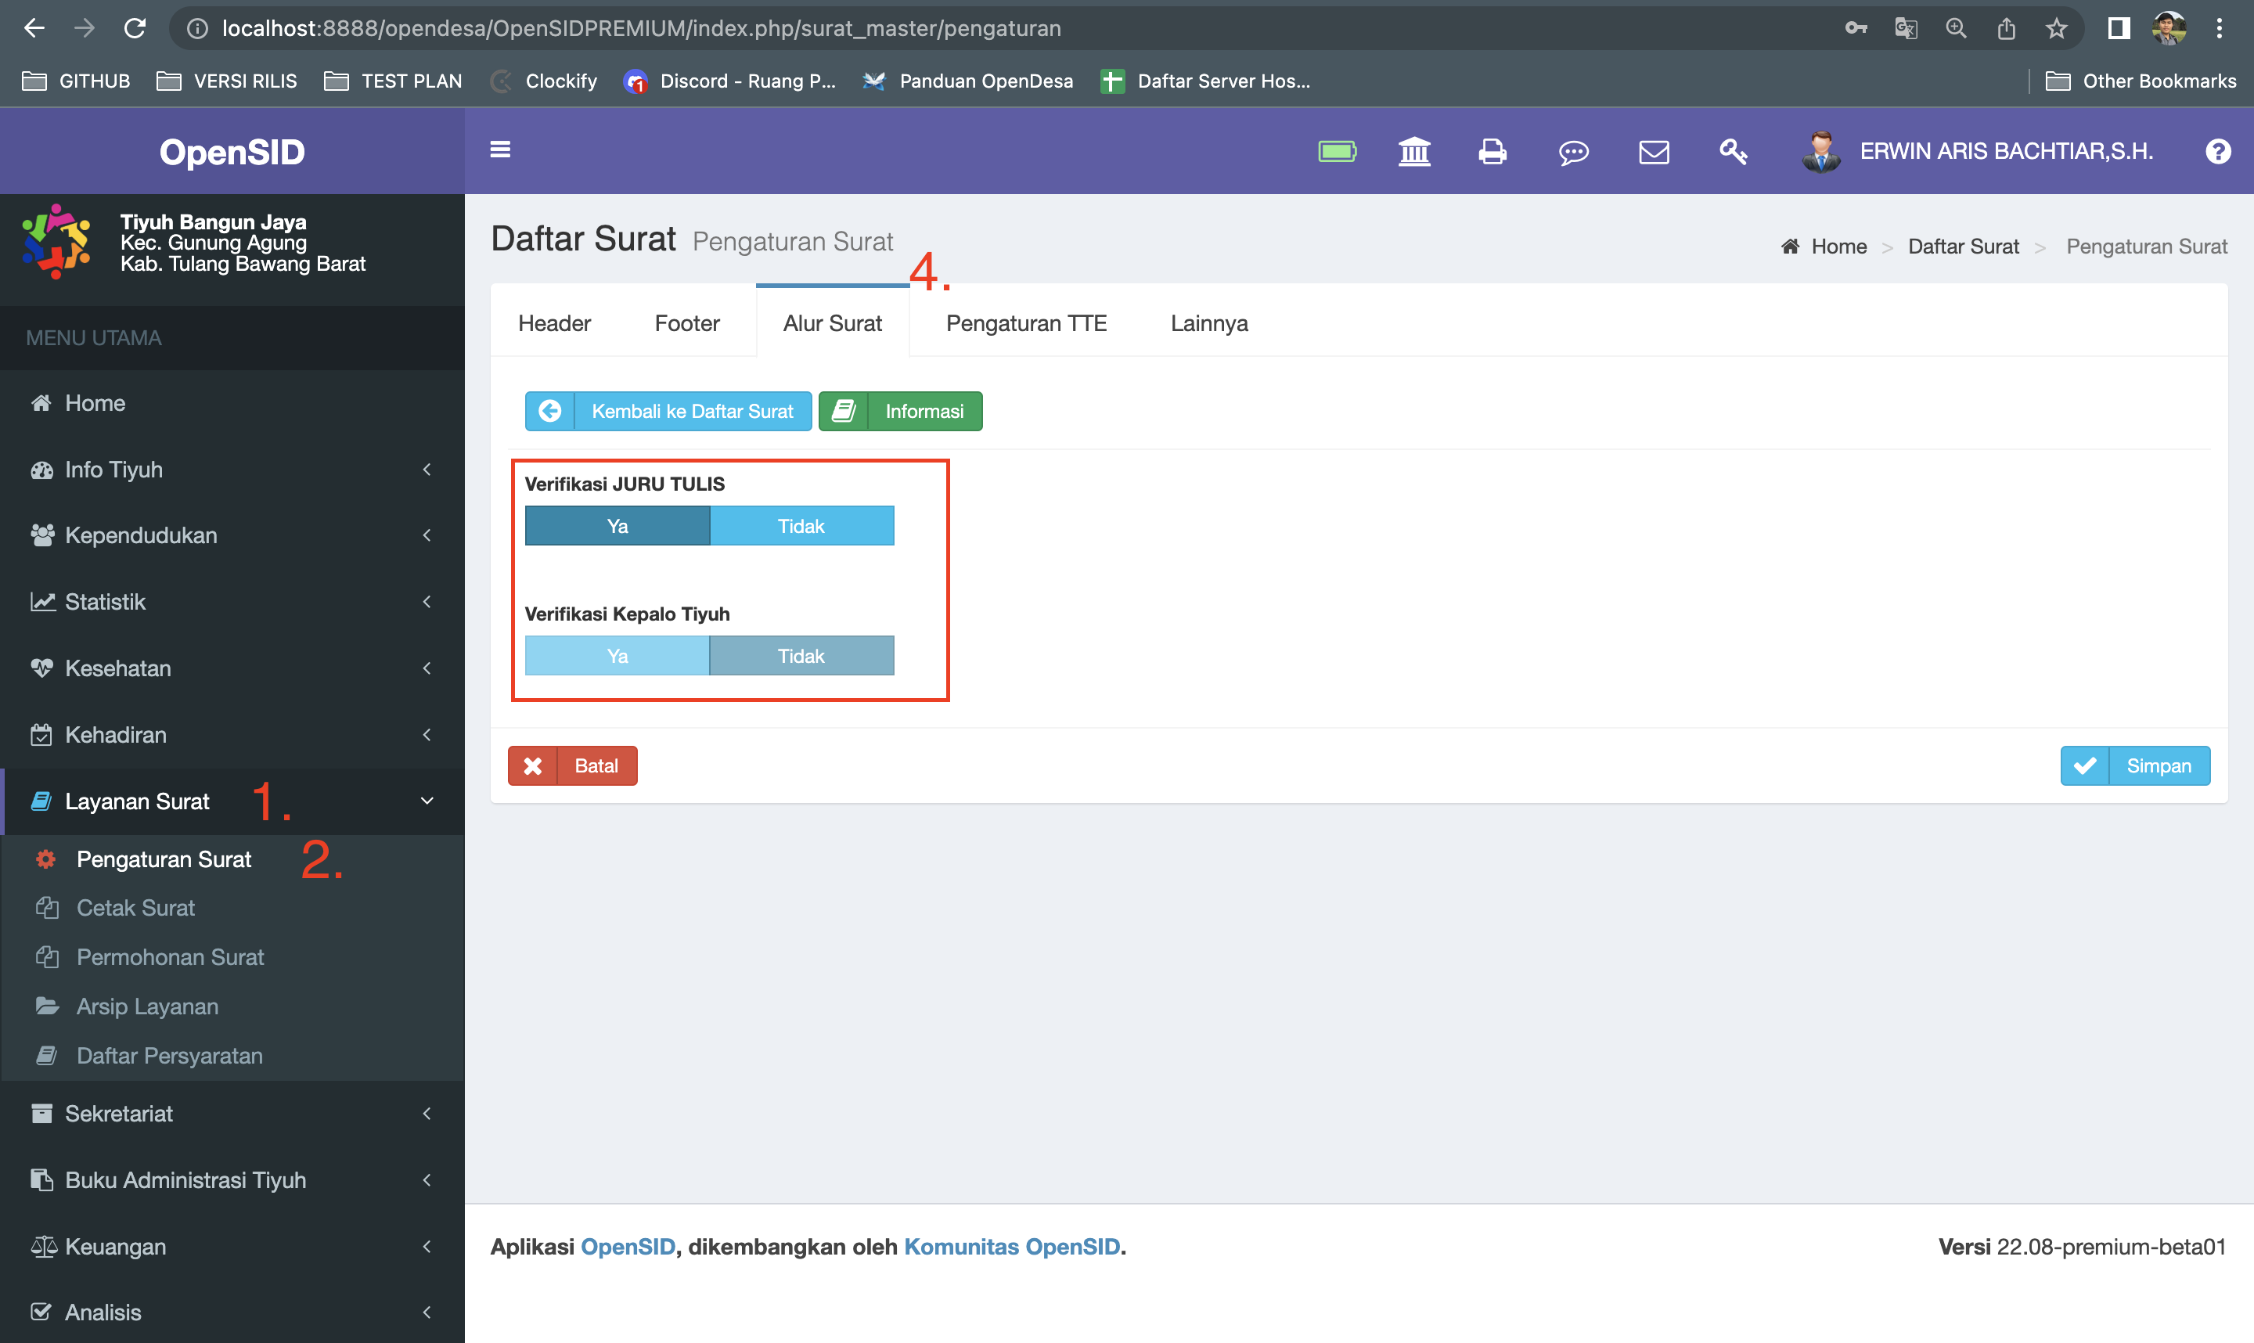Switch to the Header tab

[x=555, y=323]
